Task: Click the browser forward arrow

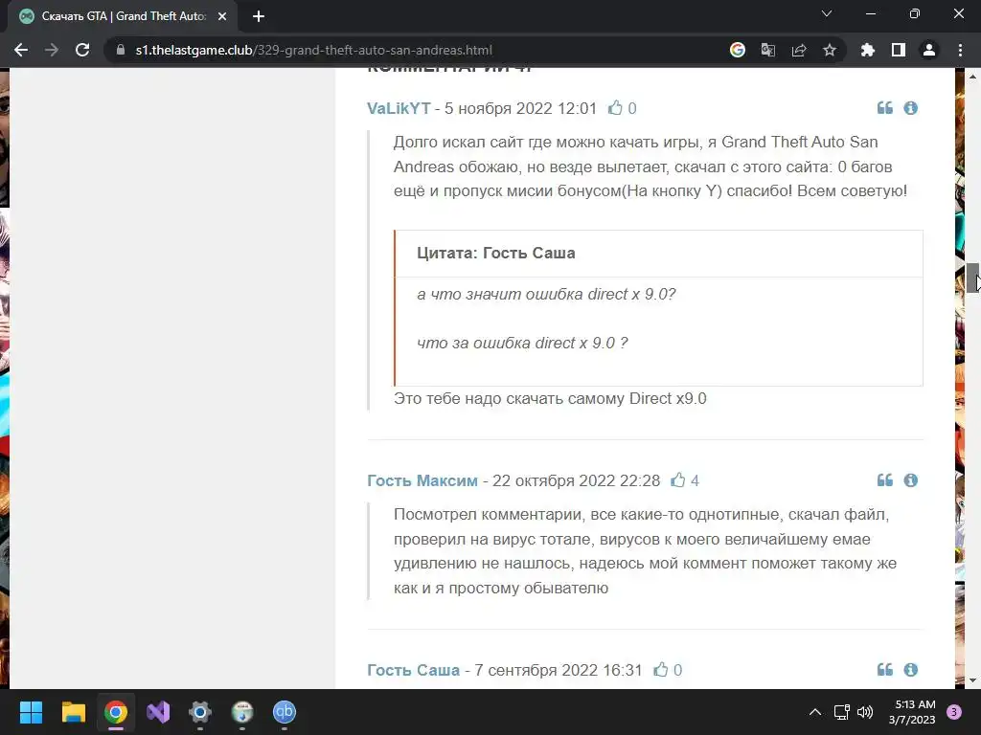Action: click(x=52, y=50)
